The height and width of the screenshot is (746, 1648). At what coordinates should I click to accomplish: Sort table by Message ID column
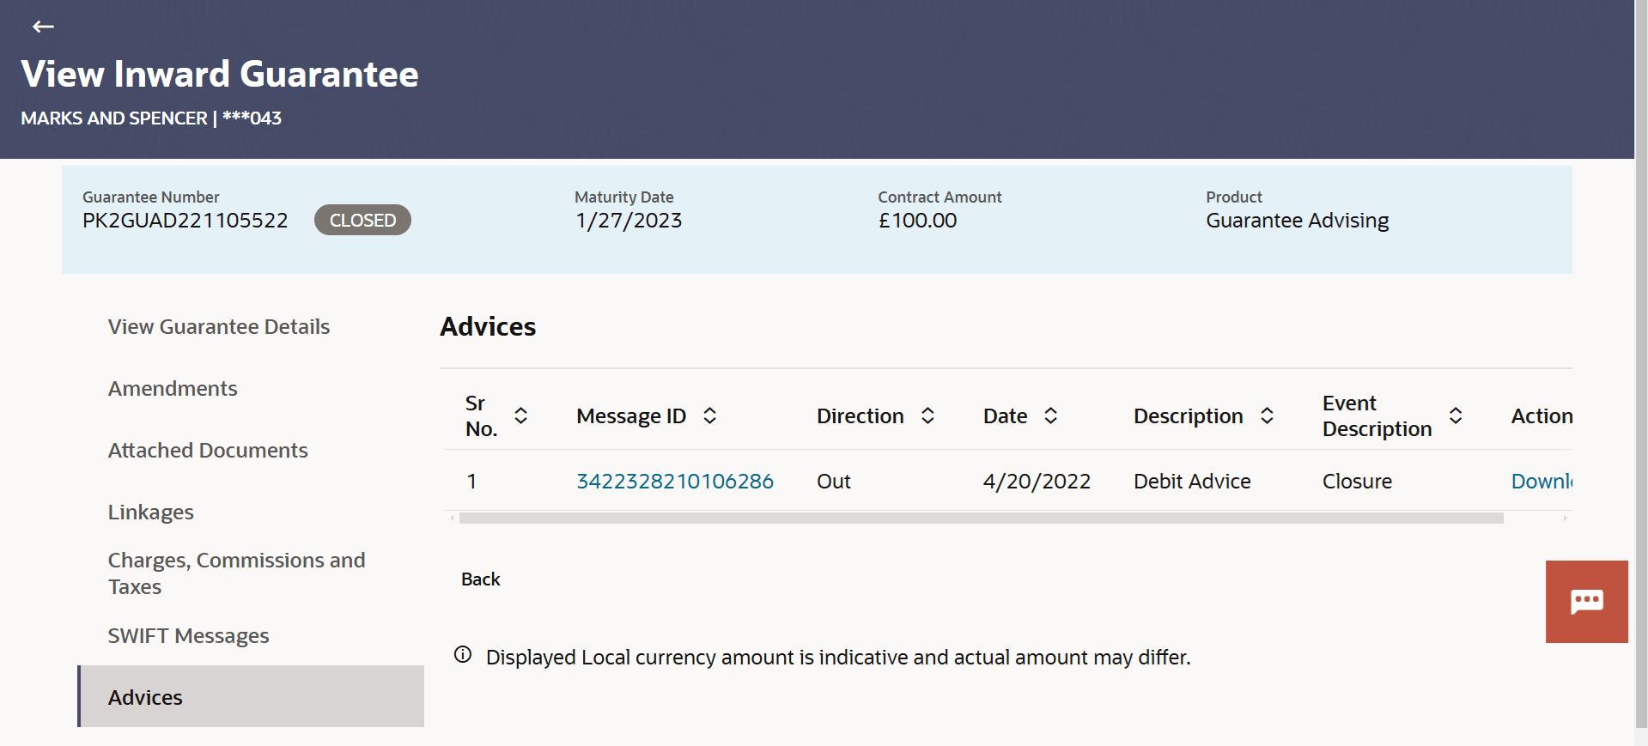tap(709, 416)
